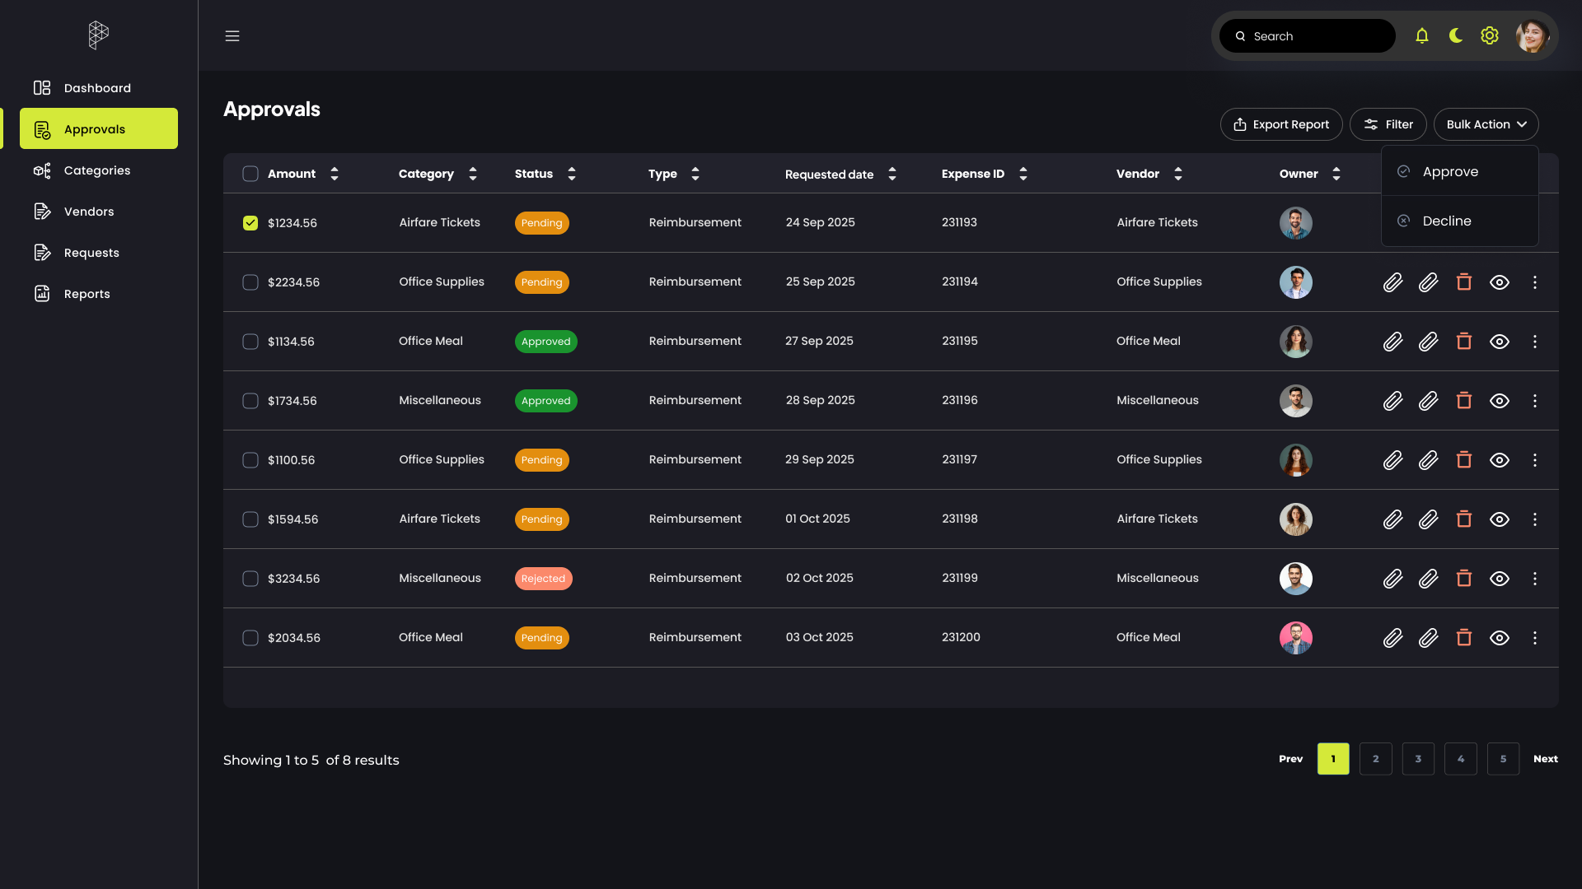
Task: Click the user profile avatar in header
Action: click(1532, 36)
